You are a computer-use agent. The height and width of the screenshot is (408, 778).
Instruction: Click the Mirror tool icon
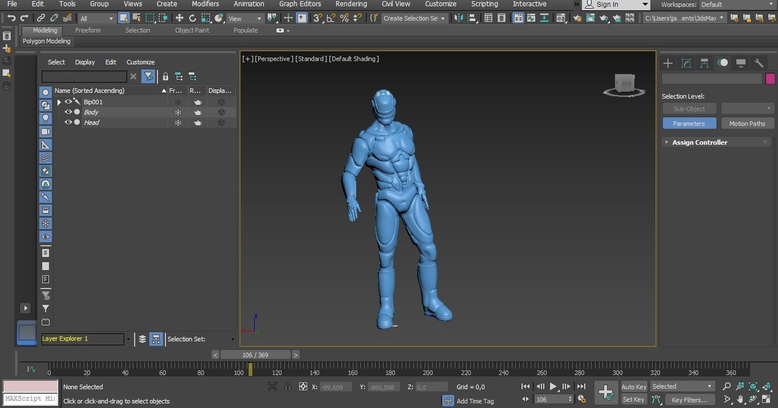tap(459, 18)
